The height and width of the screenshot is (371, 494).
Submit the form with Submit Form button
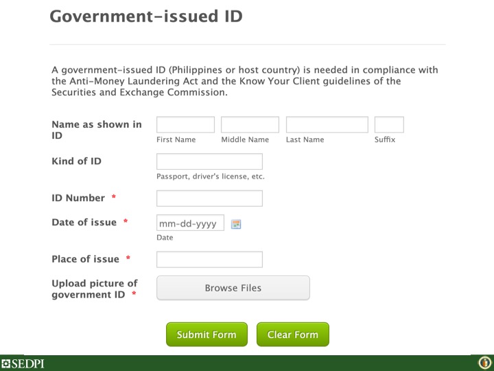tap(207, 335)
